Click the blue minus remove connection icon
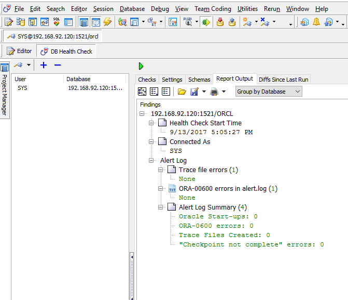 (58, 65)
